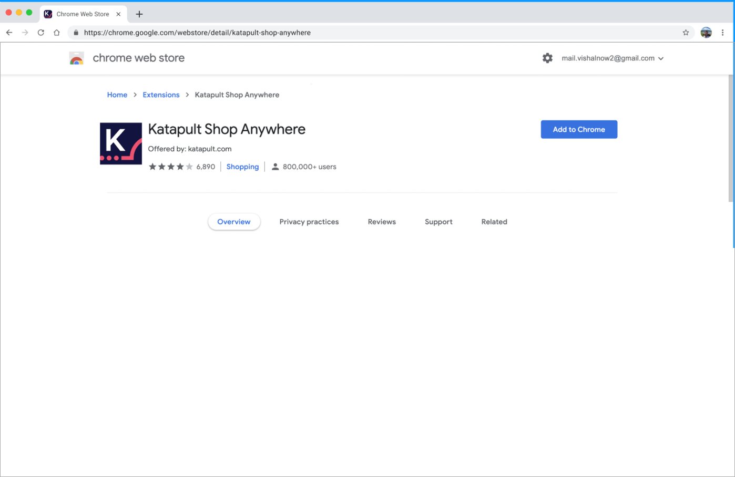Close the Chrome Web Store tab
This screenshot has width=735, height=477.
(x=118, y=14)
